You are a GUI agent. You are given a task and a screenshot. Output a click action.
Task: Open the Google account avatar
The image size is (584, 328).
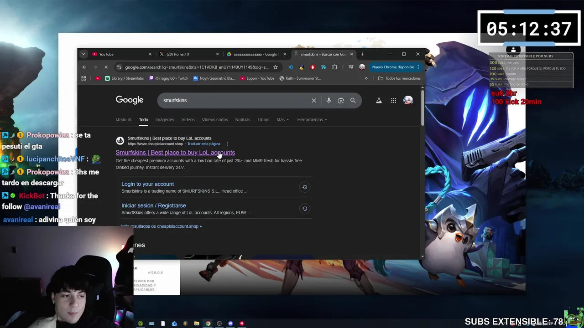408,100
